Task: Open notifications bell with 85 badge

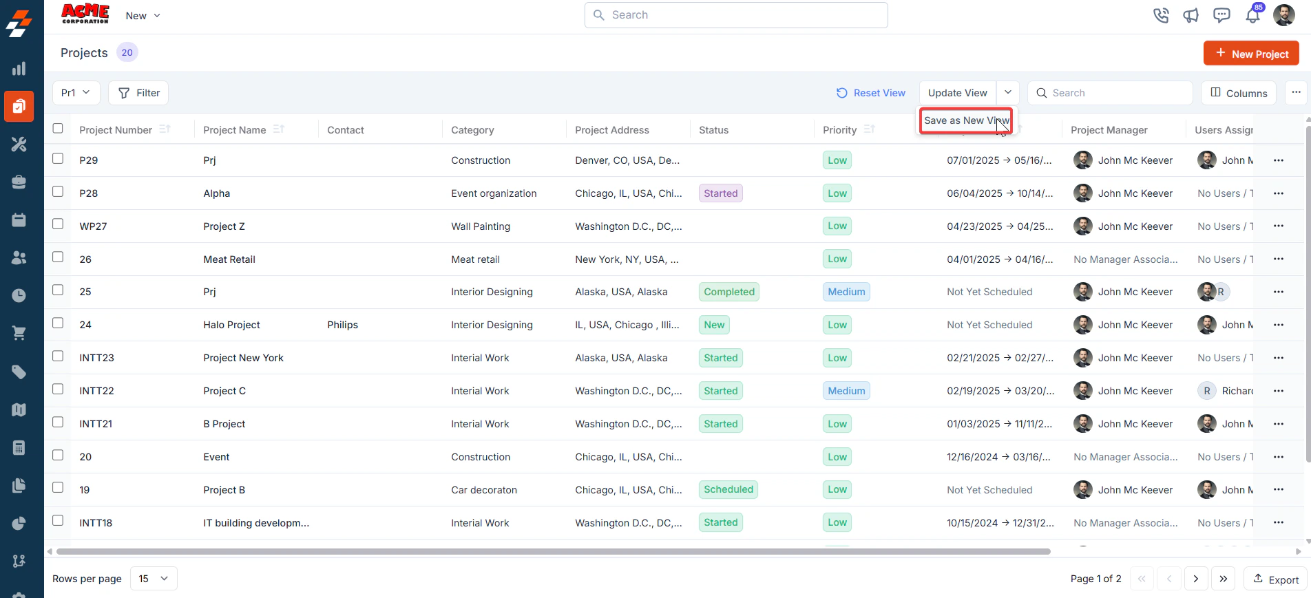Action: click(x=1253, y=14)
